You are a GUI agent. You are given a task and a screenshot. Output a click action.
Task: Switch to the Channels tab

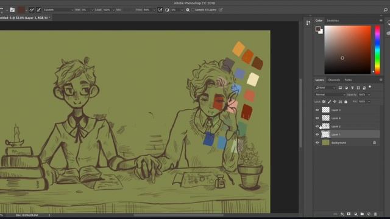tap(334, 80)
